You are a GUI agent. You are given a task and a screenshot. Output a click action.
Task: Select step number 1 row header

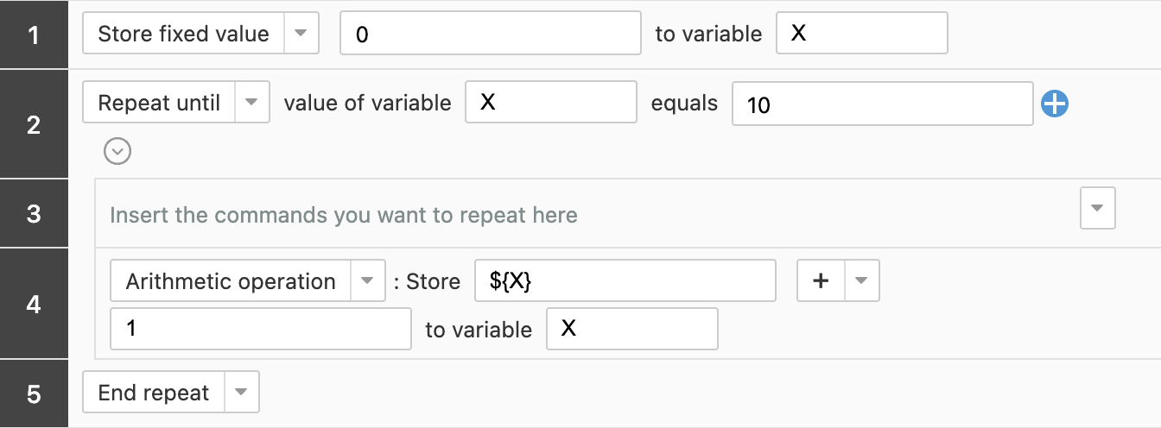pyautogui.click(x=34, y=35)
